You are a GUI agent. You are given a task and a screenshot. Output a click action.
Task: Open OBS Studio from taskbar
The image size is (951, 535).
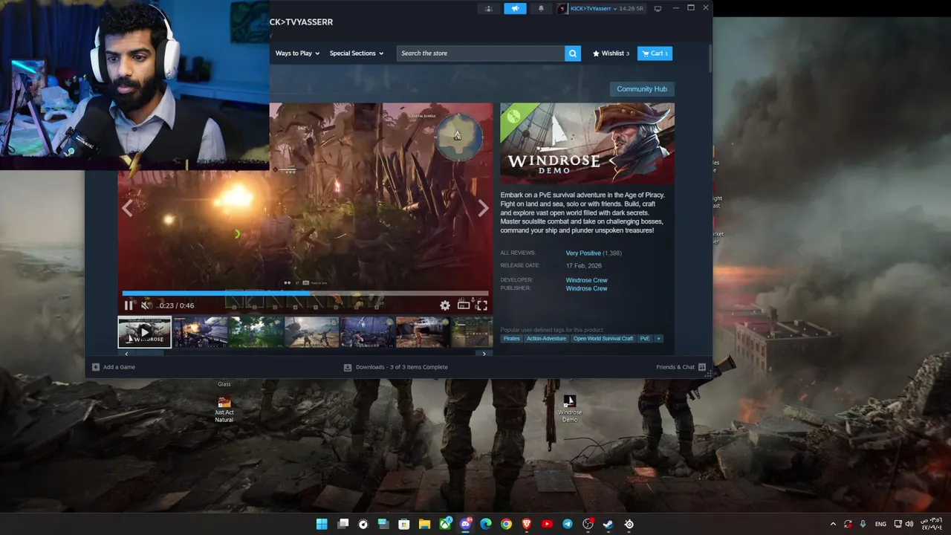point(588,524)
